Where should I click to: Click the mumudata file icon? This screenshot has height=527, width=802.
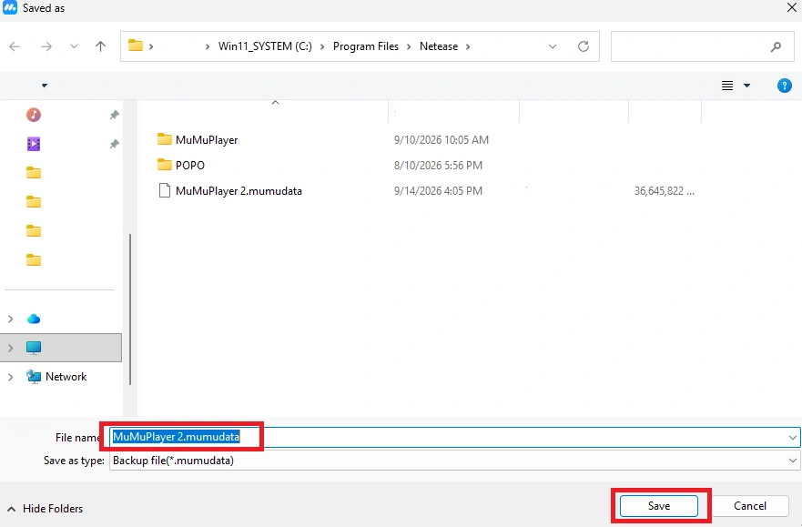[164, 190]
